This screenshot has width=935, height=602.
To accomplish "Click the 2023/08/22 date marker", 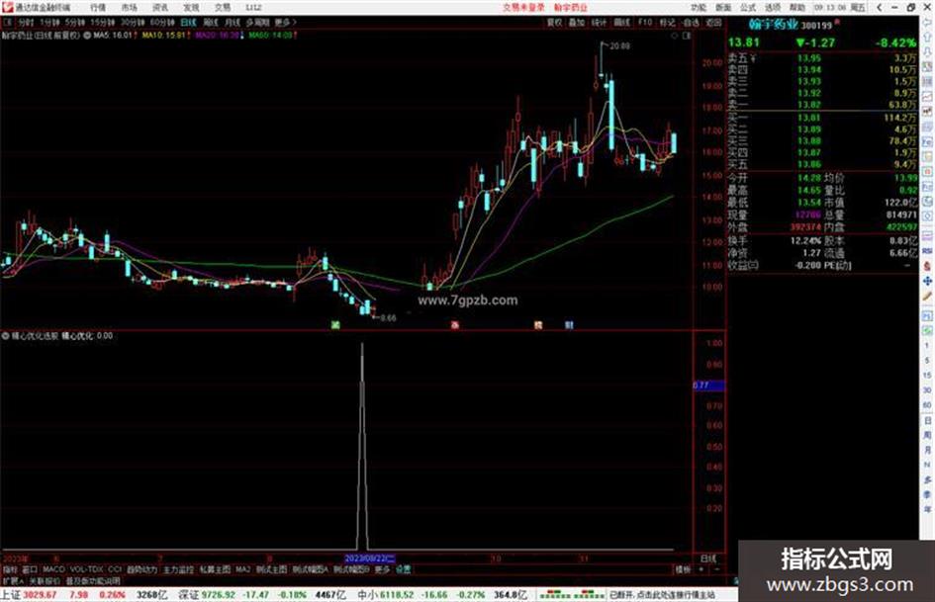I will tap(370, 559).
